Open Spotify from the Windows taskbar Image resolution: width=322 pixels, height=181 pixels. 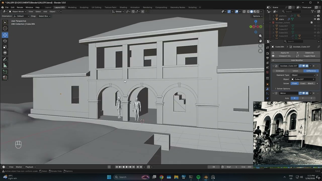point(198,177)
